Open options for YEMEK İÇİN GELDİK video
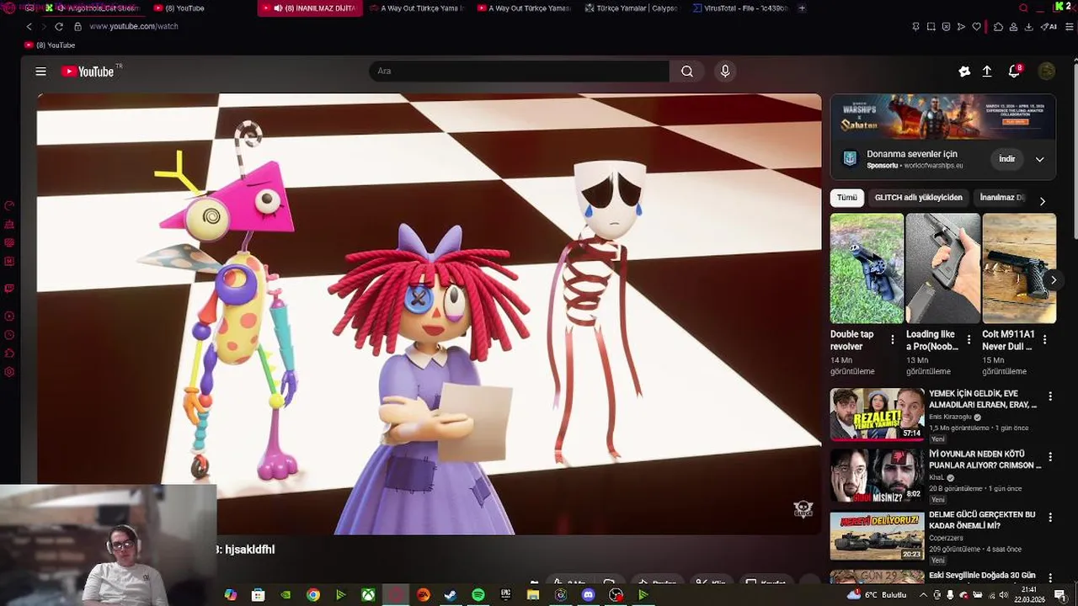1078x606 pixels. pyautogui.click(x=1050, y=396)
